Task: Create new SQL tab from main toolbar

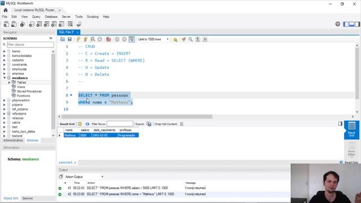Action: pyautogui.click(x=6, y=24)
